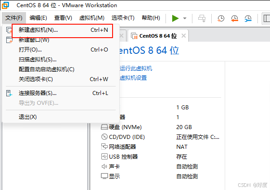Screen dimensions: 270x190
Task: Select the 网络适配器 device row
Action: pos(161,147)
